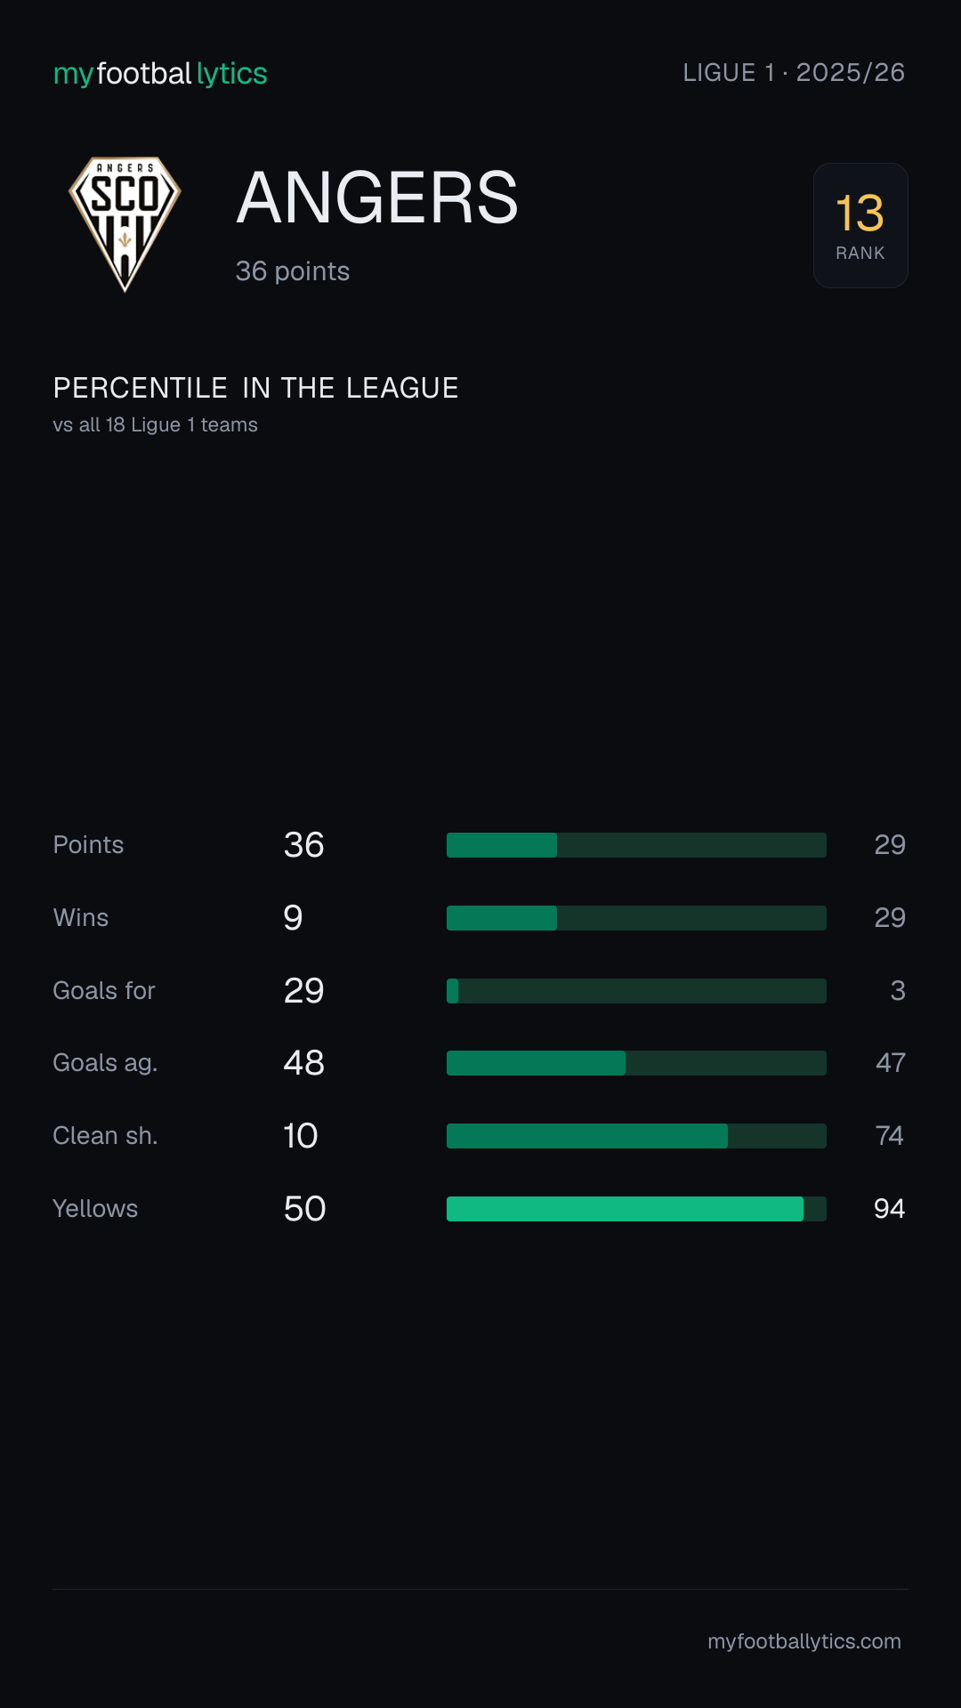Click the Ligue 1 2025/26 season label
Screen dimensions: 961x1708
tap(794, 72)
